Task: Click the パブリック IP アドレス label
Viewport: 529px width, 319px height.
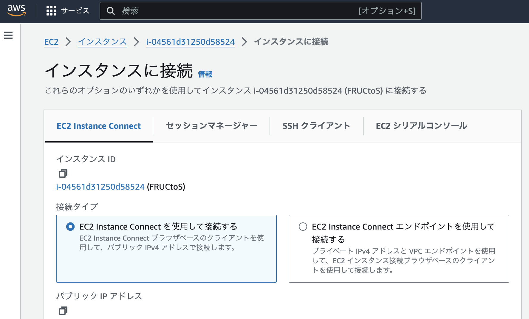Action: (99, 296)
